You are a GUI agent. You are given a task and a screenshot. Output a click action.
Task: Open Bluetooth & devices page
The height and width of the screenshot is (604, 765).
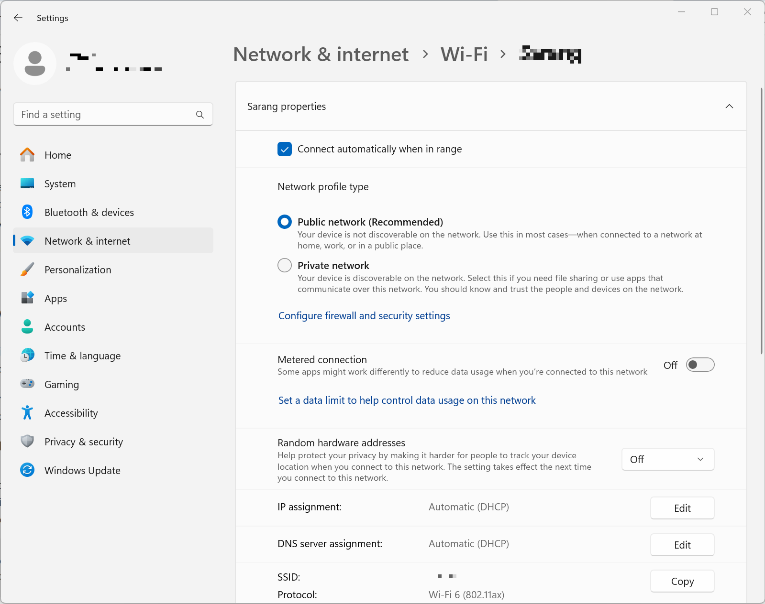tap(113, 212)
